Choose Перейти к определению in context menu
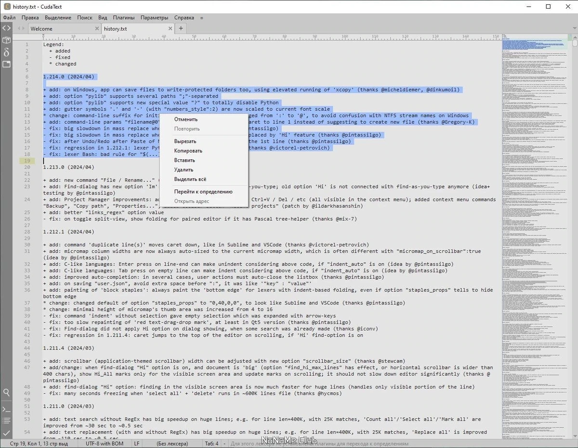The height and width of the screenshot is (448, 578). point(204,192)
